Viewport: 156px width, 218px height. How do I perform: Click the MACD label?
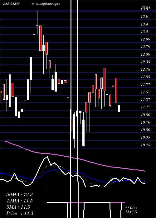(131, 212)
